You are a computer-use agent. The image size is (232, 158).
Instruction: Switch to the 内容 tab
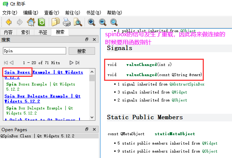coord(8,32)
